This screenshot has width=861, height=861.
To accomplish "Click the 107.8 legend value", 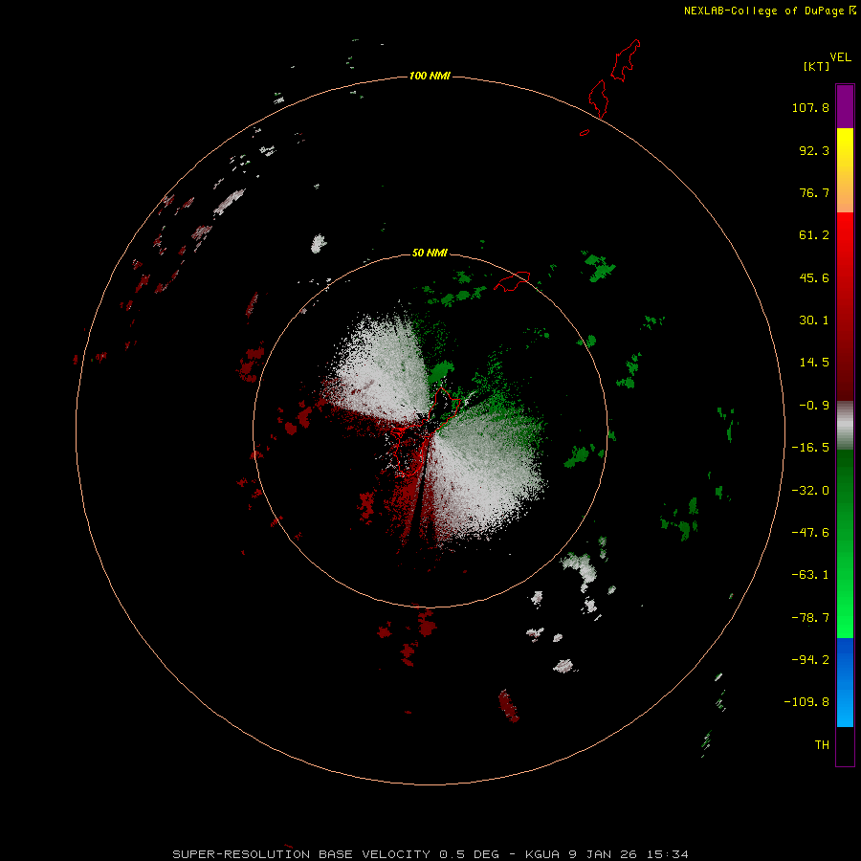I will coord(810,107).
